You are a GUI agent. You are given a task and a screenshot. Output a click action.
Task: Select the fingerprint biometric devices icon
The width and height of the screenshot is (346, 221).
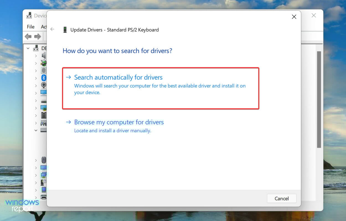pyautogui.click(x=44, y=70)
